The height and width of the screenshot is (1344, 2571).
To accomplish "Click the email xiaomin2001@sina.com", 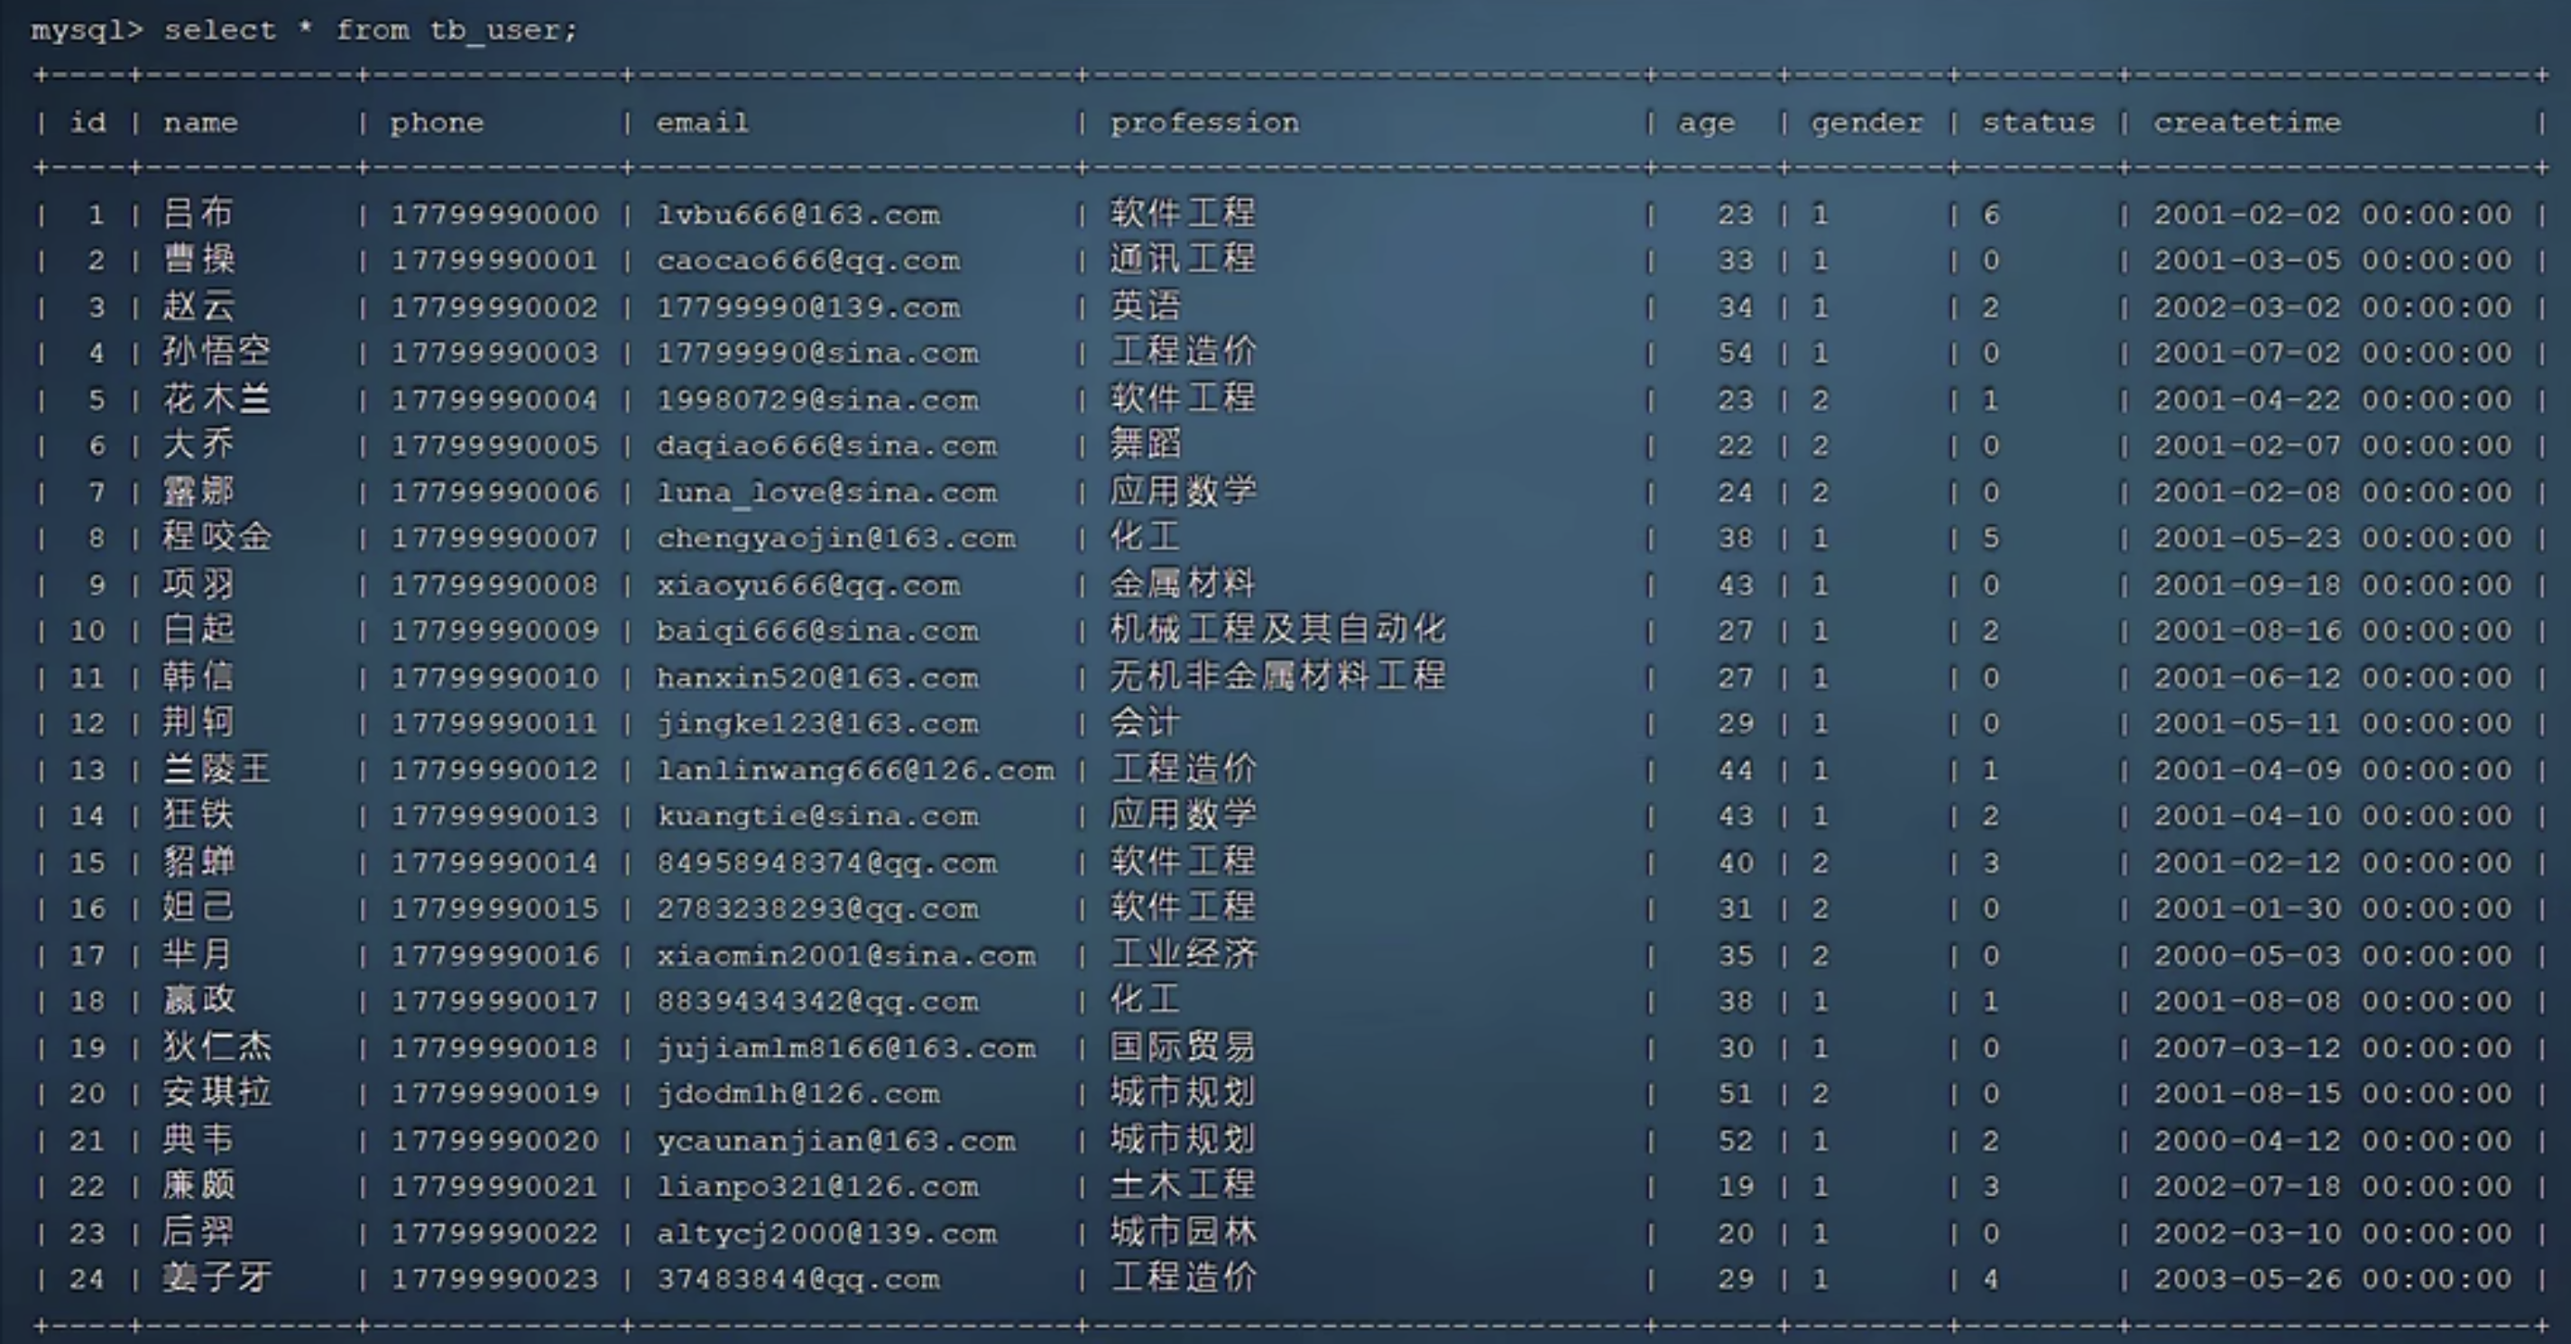I will click(845, 956).
